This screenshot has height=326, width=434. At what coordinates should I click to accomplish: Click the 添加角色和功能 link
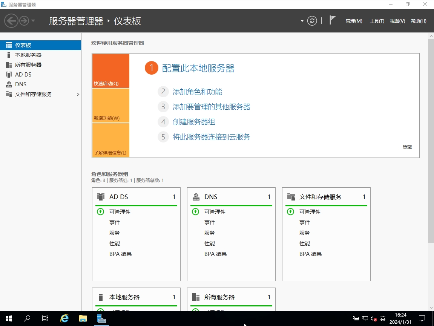point(197,92)
